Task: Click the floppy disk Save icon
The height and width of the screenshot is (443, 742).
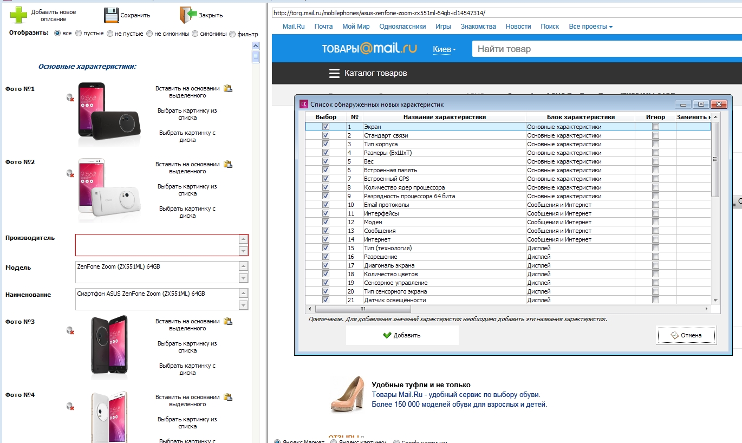Action: [111, 15]
